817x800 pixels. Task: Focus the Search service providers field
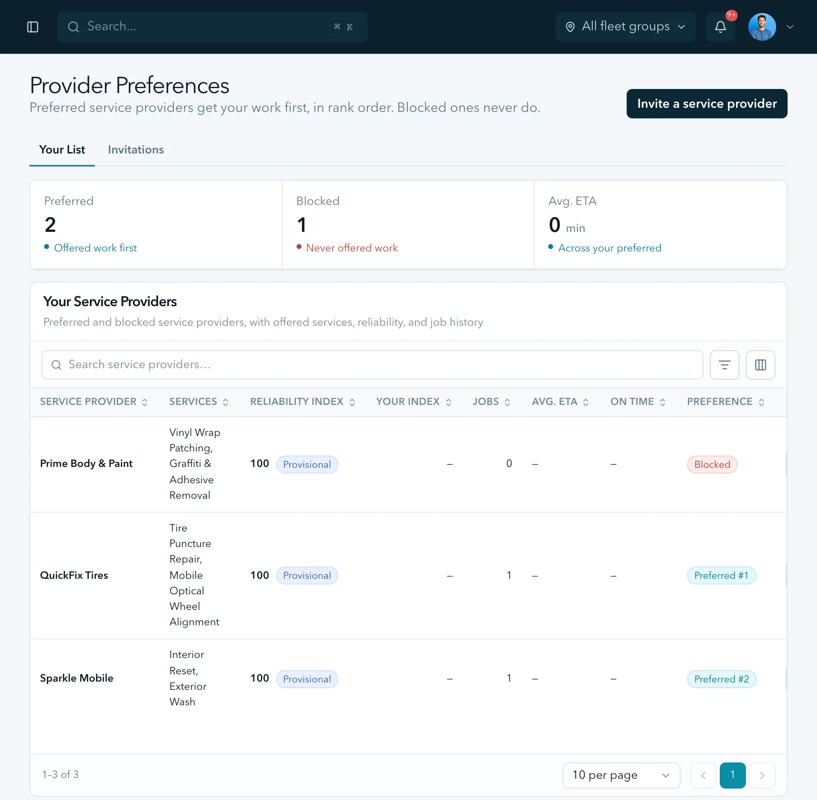click(x=372, y=365)
